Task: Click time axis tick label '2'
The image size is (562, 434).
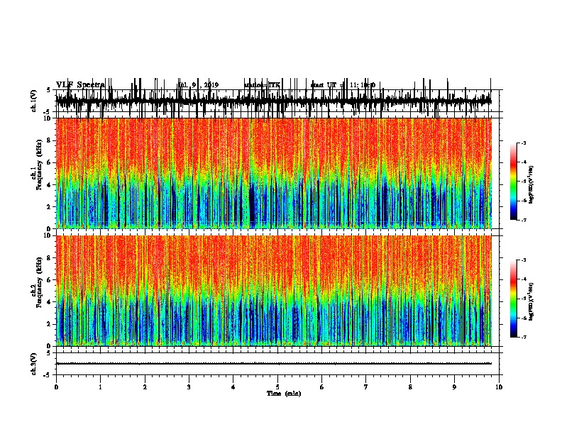Action: coord(145,387)
